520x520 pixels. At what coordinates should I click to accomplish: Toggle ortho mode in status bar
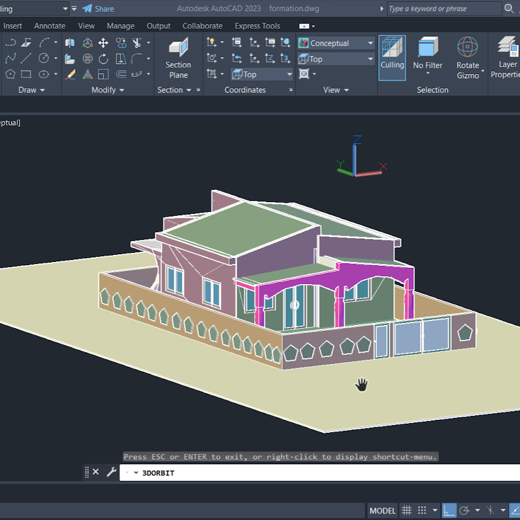pyautogui.click(x=449, y=510)
